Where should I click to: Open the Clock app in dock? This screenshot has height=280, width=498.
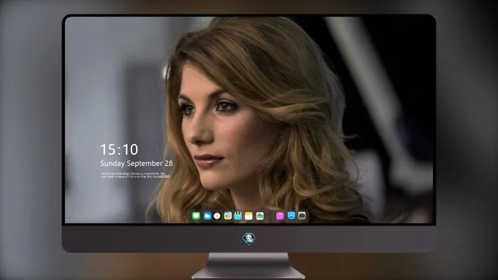[217, 216]
